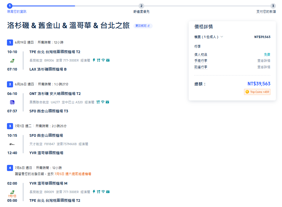Screen dimensions: 282x207
Task: Click TPE 台北 台灣桃園國際機場 T2 departure at 10:10
Action: pyautogui.click(x=55, y=52)
